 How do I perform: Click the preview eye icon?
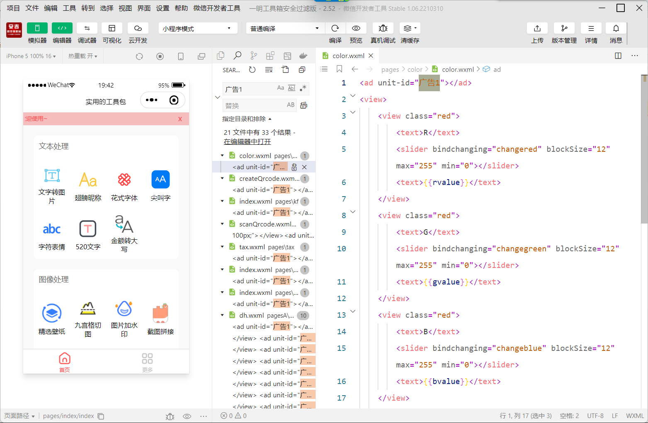click(356, 28)
